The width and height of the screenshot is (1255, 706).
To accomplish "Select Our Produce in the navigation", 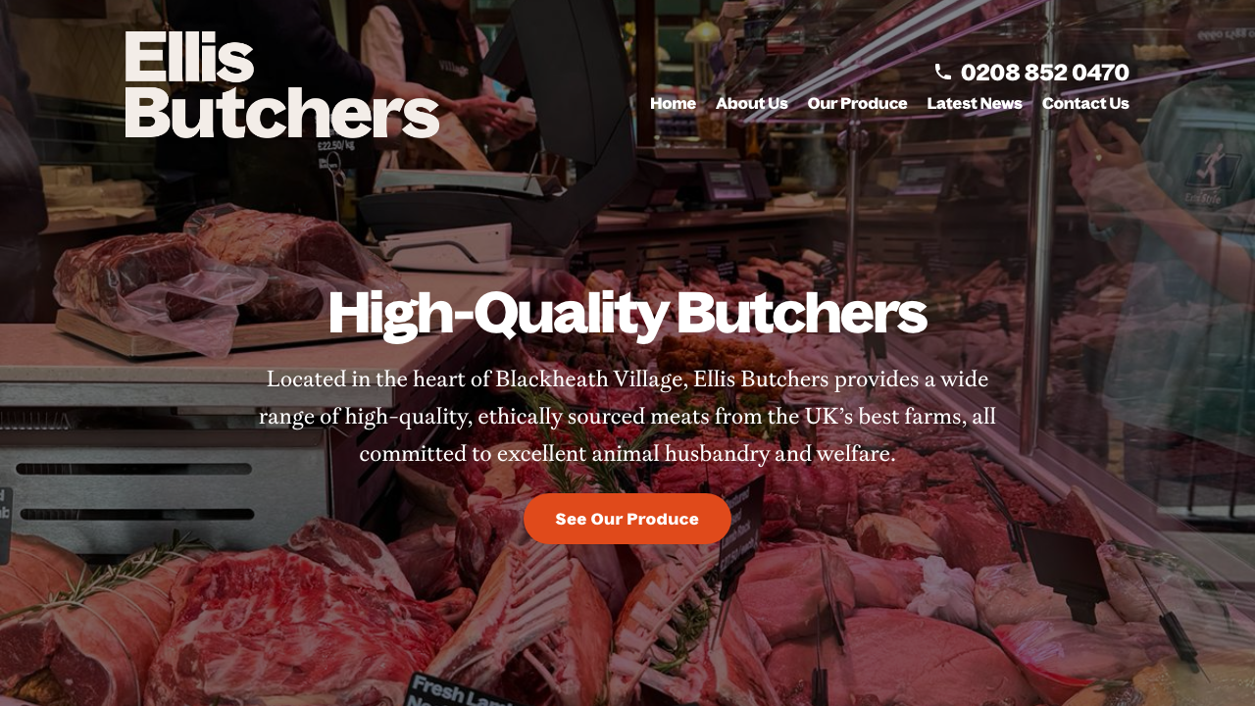I will pos(857,103).
